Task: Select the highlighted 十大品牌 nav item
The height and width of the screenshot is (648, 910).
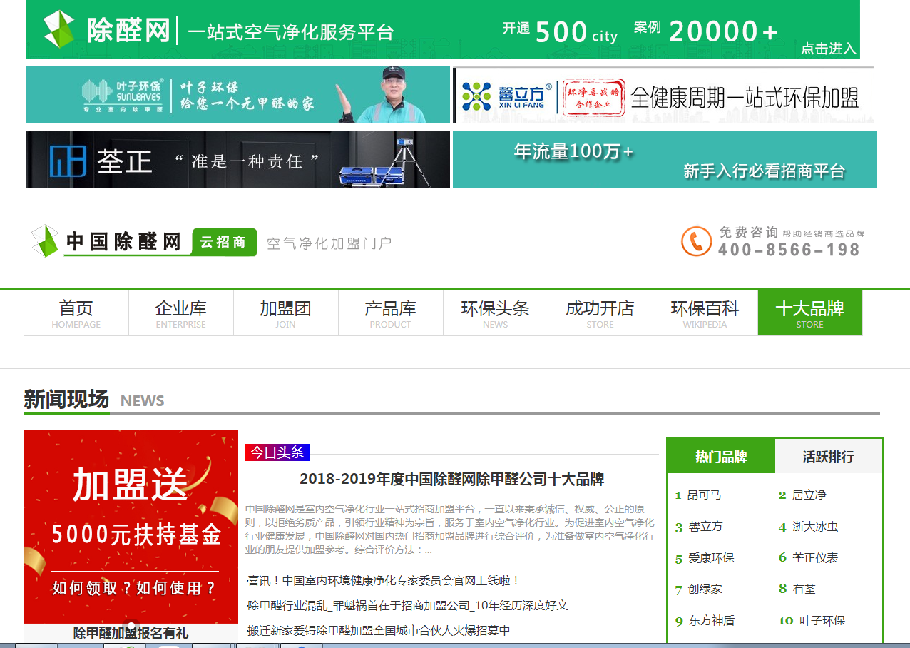Action: 810,313
